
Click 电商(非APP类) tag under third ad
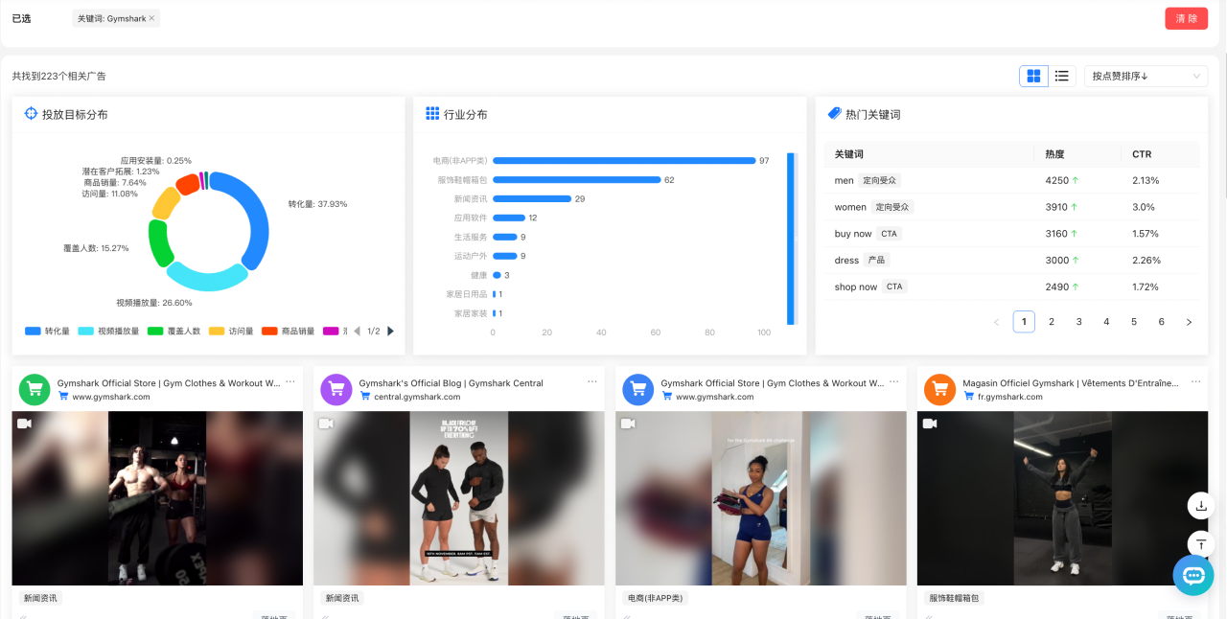point(655,598)
